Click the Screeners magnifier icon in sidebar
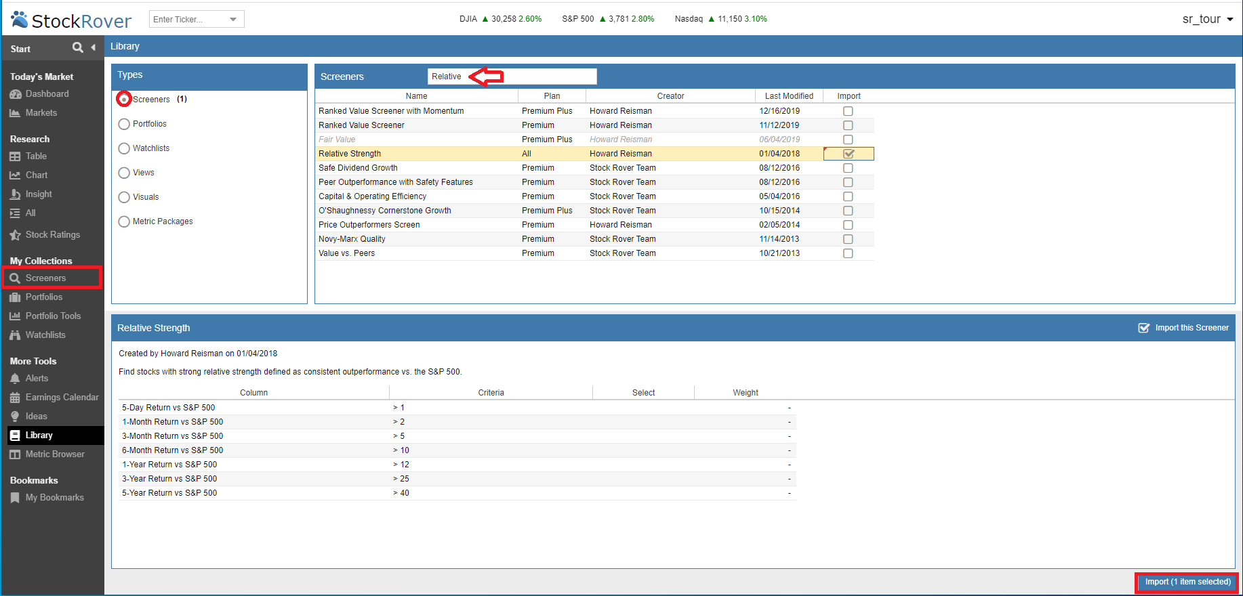Screen dimensions: 1243x596 [15, 278]
